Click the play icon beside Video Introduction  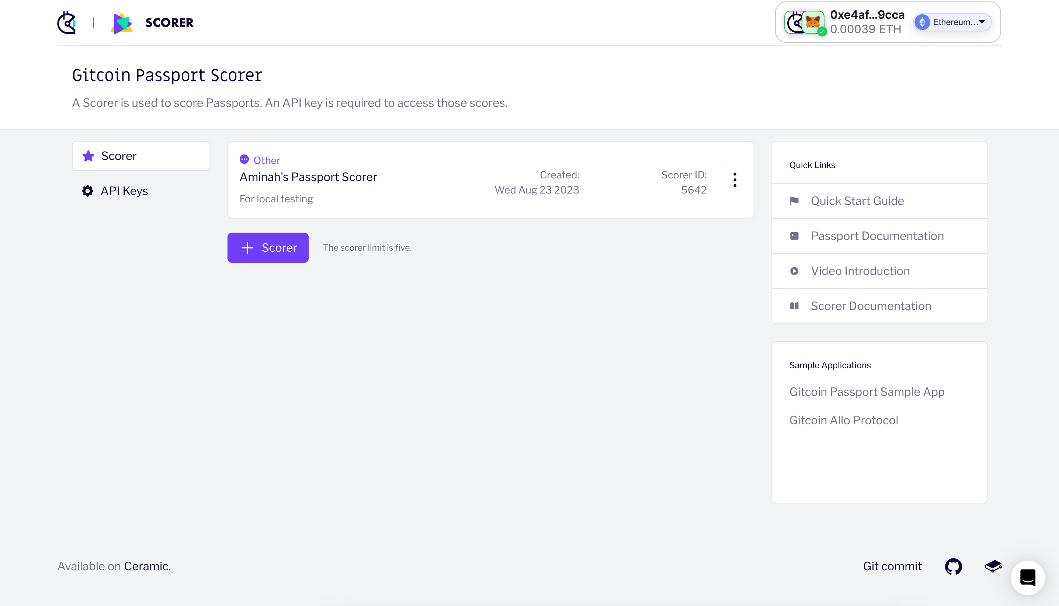(794, 271)
